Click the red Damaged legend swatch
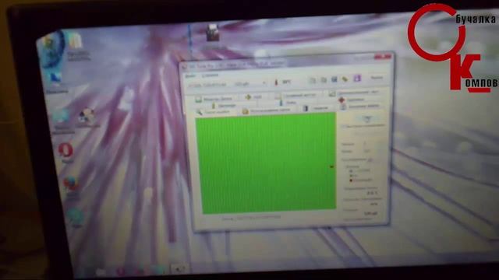Screen dimensions: 499x280 352,180
